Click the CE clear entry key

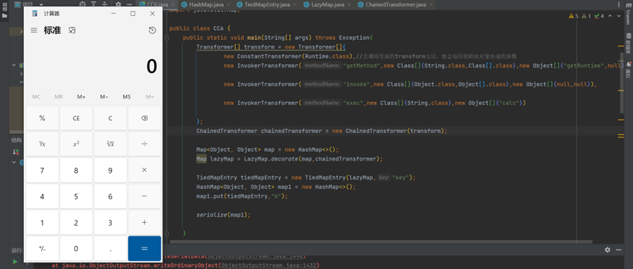pos(76,118)
